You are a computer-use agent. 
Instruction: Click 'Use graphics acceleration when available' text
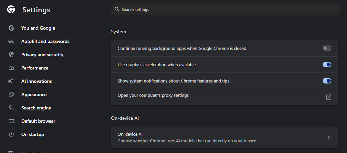click(x=157, y=65)
